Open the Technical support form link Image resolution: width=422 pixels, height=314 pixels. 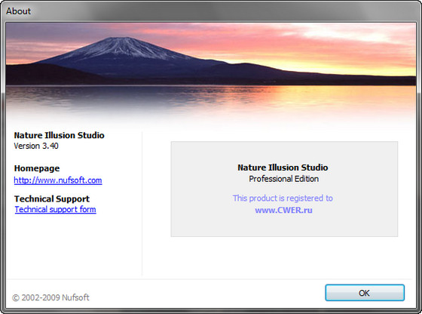tap(56, 209)
